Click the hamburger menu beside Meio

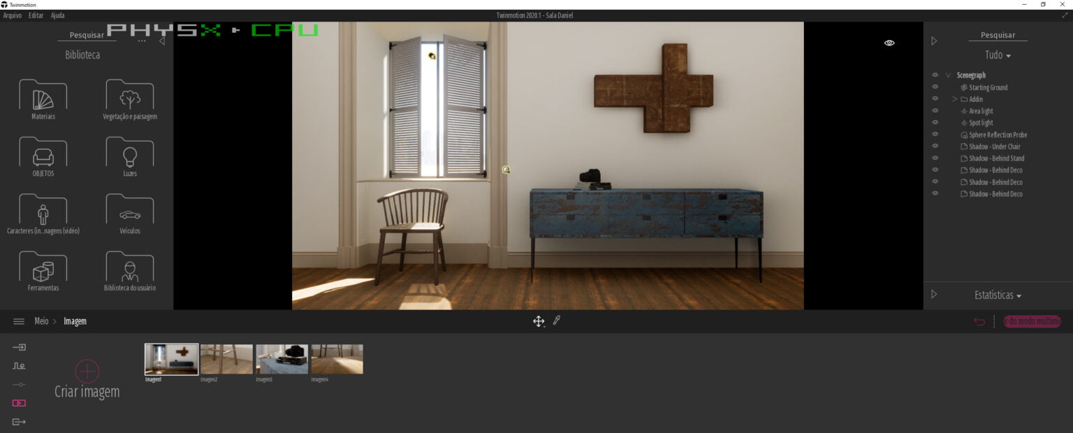pyautogui.click(x=19, y=321)
